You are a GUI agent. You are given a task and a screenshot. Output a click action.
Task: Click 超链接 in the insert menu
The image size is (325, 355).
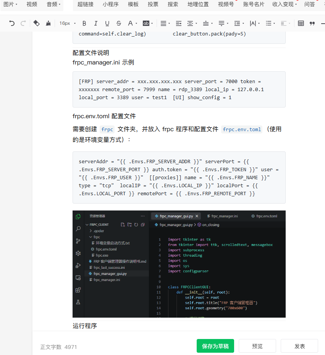[x=85, y=4]
